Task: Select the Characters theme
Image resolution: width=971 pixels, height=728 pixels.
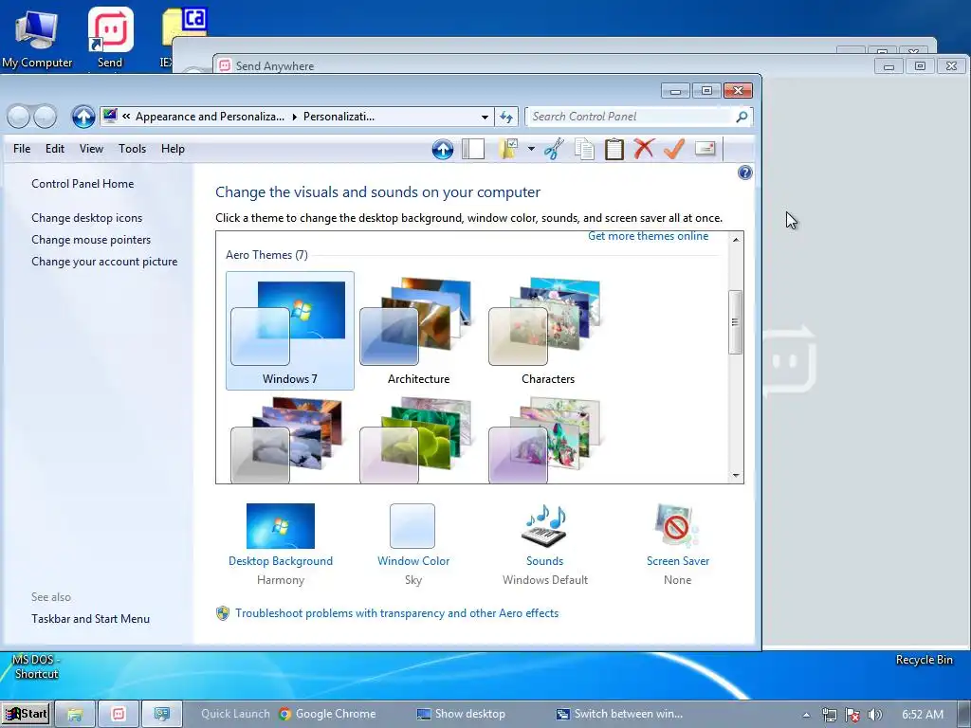Action: (547, 331)
